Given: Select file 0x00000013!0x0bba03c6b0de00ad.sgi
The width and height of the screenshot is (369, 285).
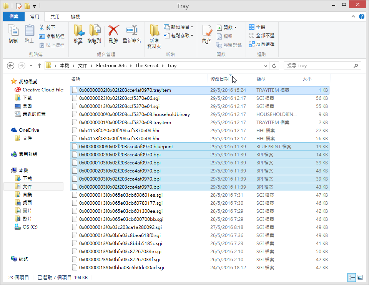Looking at the screenshot, I should point(199,268).
